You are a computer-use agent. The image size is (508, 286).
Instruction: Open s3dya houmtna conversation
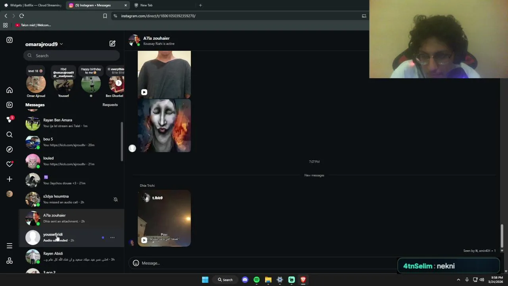pyautogui.click(x=71, y=199)
